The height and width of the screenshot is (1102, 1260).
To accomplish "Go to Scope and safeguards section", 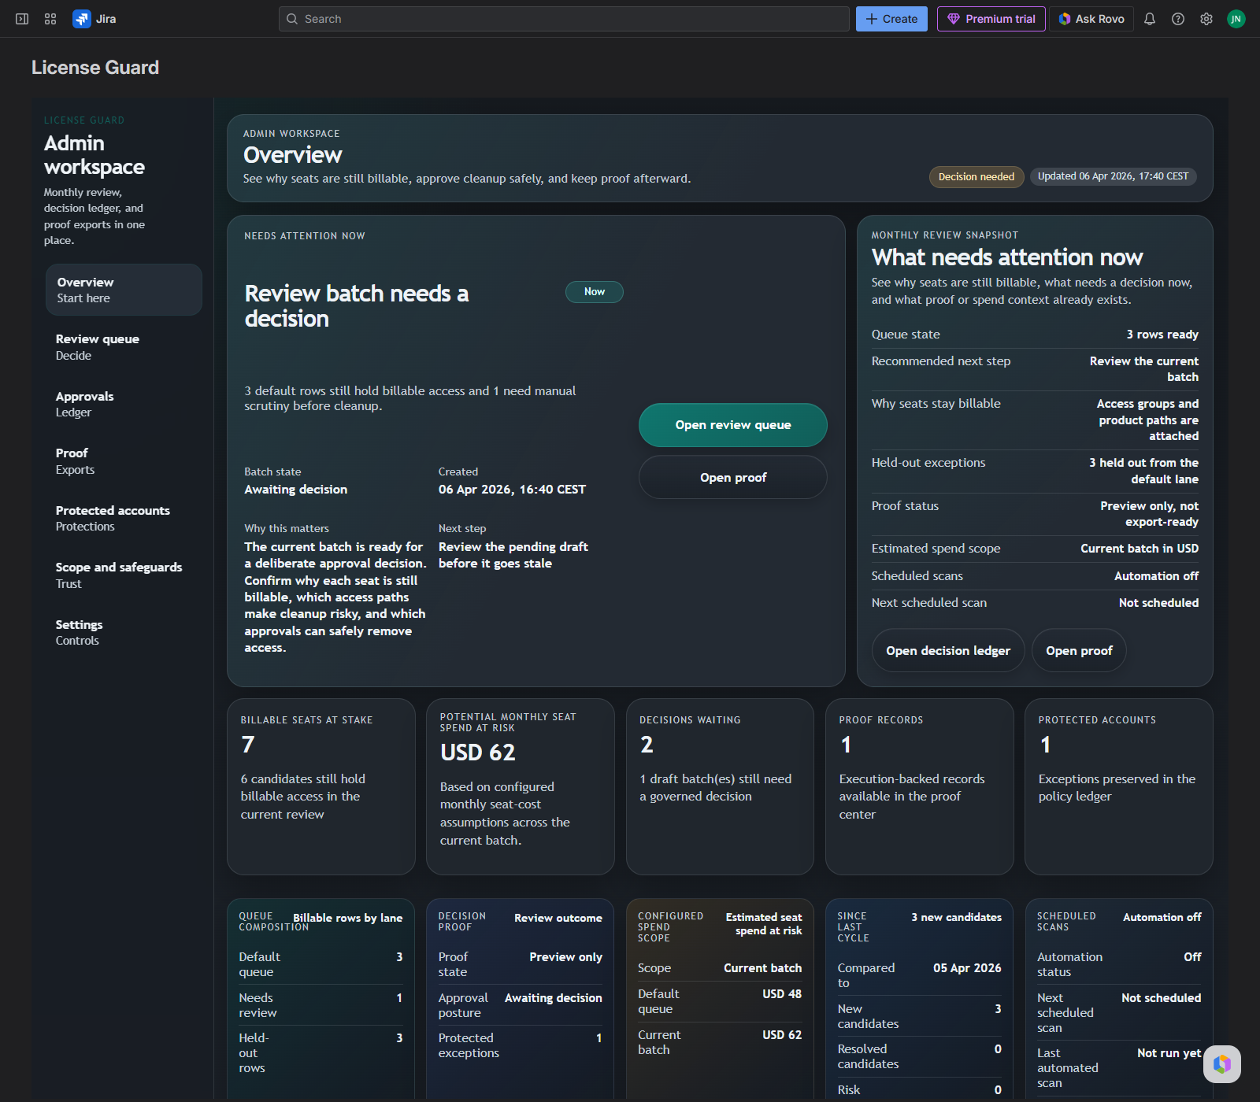I will click(x=118, y=575).
